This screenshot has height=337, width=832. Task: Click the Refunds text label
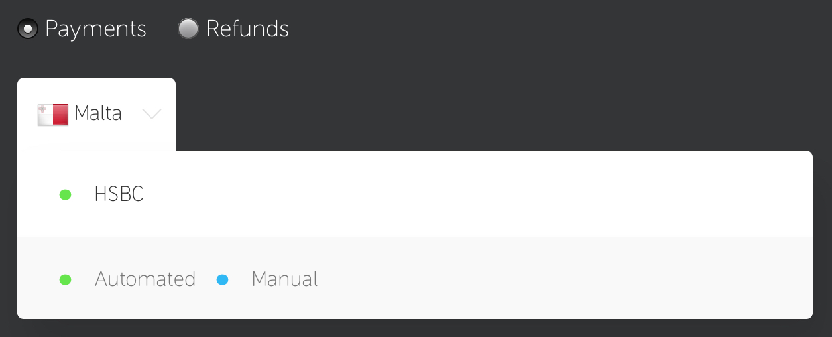click(x=247, y=29)
